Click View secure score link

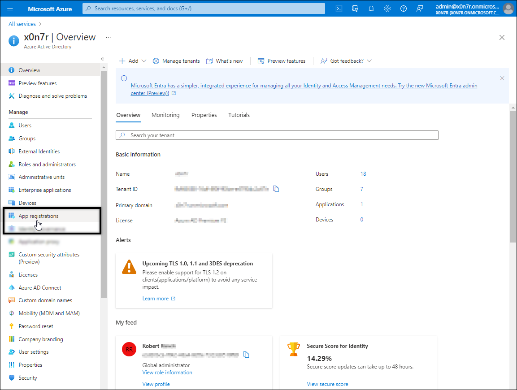tap(327, 384)
